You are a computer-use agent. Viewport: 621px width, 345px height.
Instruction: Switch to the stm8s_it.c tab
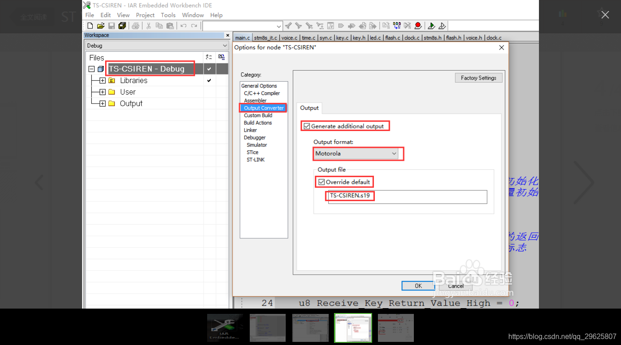(265, 38)
